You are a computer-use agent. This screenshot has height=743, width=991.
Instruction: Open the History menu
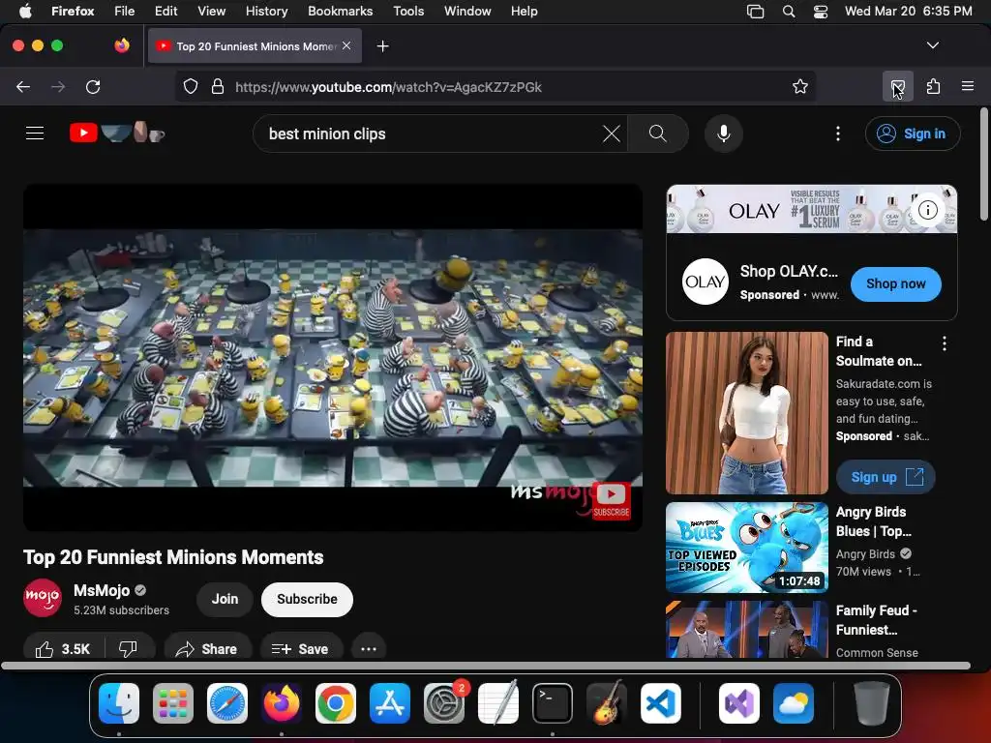(x=267, y=11)
